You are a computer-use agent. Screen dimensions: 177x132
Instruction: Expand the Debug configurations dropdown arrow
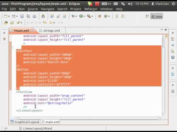point(76,16)
